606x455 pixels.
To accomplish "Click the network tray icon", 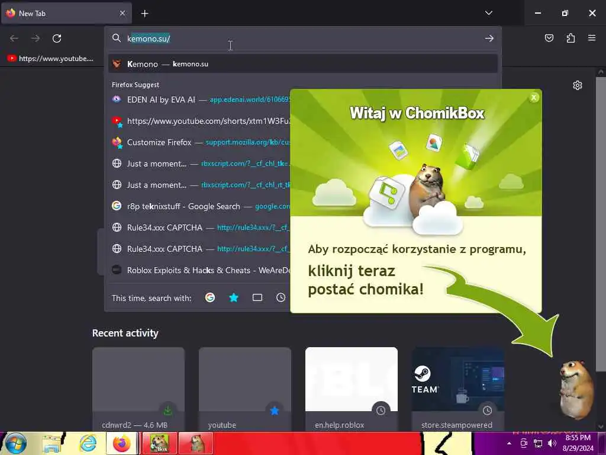I will pos(537,443).
